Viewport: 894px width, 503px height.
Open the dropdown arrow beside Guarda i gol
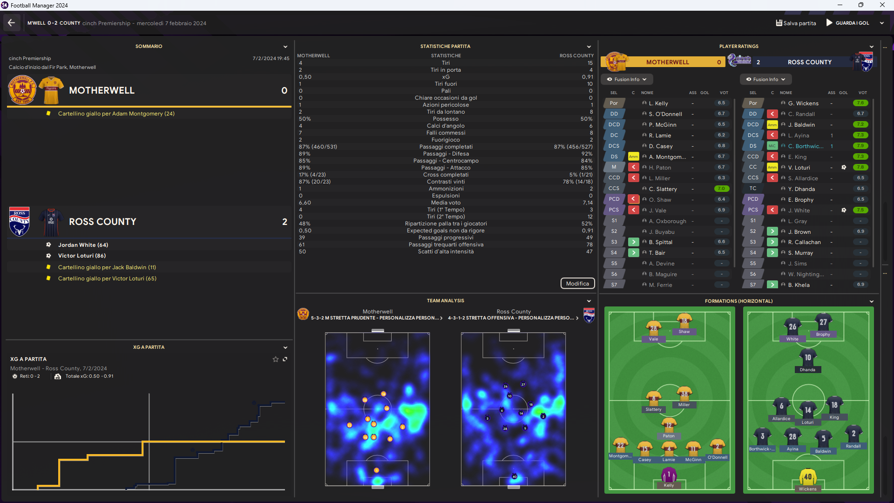click(881, 23)
